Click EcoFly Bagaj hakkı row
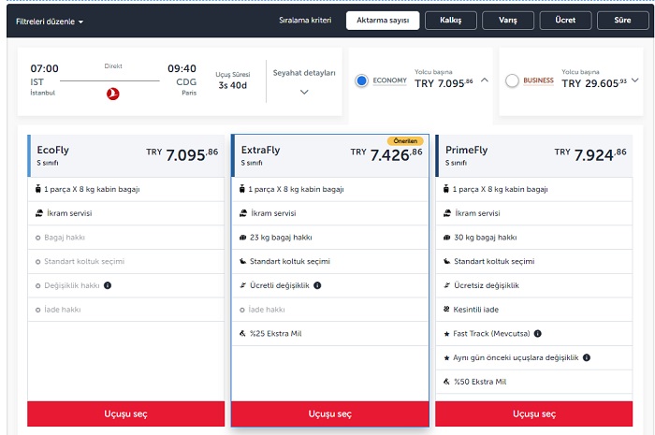The image size is (655, 435). [125, 238]
